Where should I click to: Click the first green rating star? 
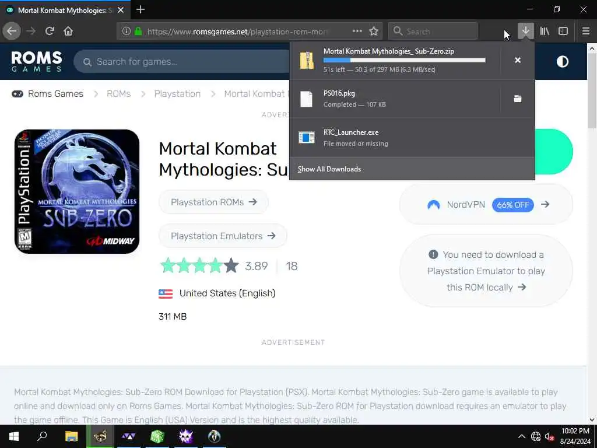pyautogui.click(x=168, y=265)
